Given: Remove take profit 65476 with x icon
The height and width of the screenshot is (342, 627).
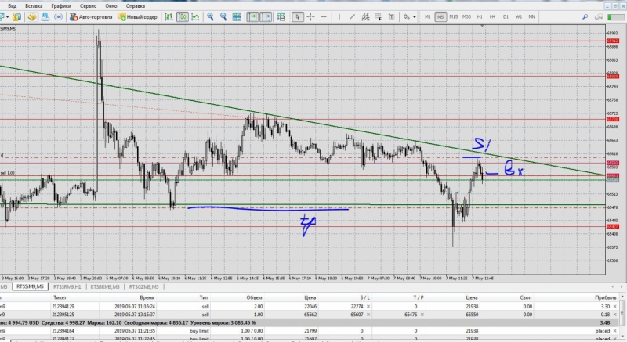Looking at the screenshot, I should click(422, 315).
